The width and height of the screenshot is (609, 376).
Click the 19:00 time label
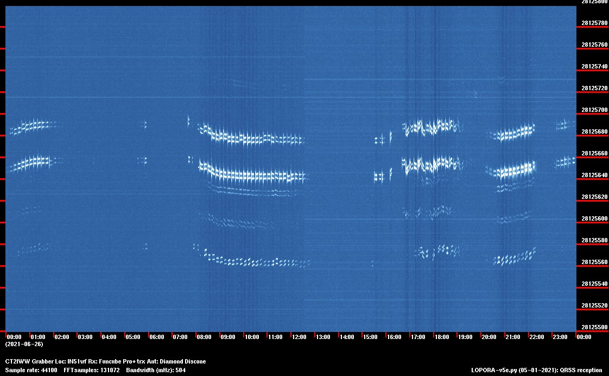[x=465, y=337]
